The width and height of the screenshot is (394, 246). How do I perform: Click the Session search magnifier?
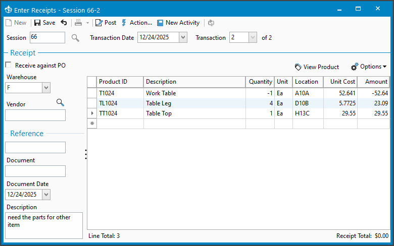click(x=75, y=38)
